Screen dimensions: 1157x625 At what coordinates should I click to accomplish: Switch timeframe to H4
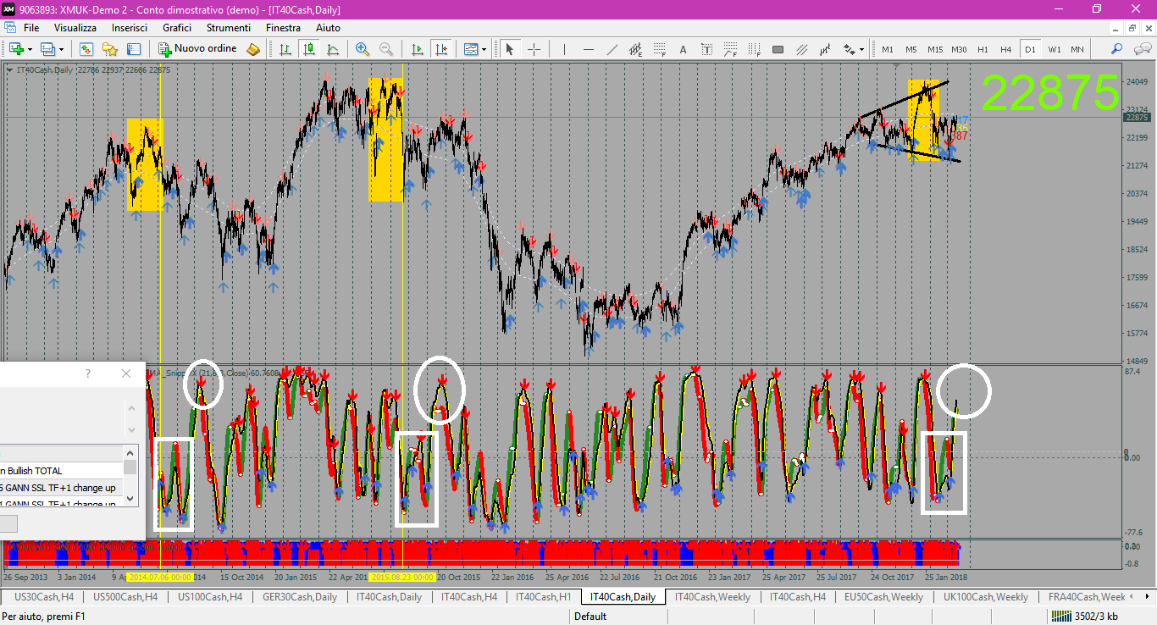1006,49
